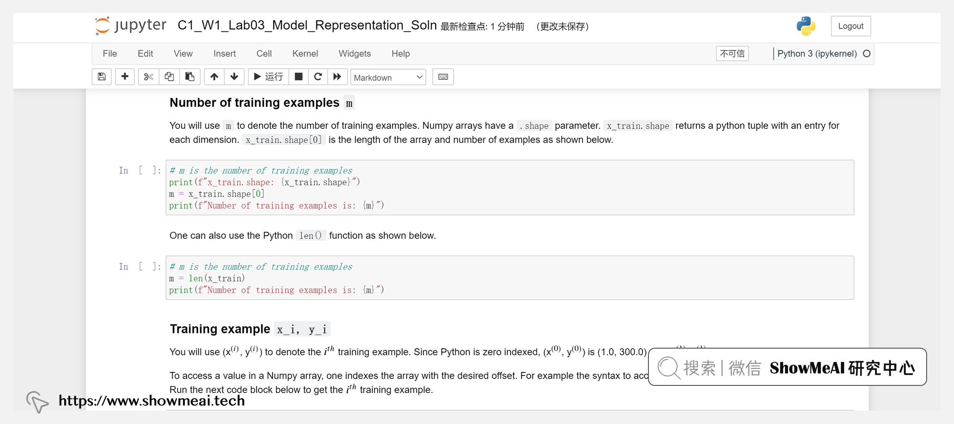Click the heading 'Training example x_i, y_i'
Screen dimensions: 954x424
(x=250, y=329)
